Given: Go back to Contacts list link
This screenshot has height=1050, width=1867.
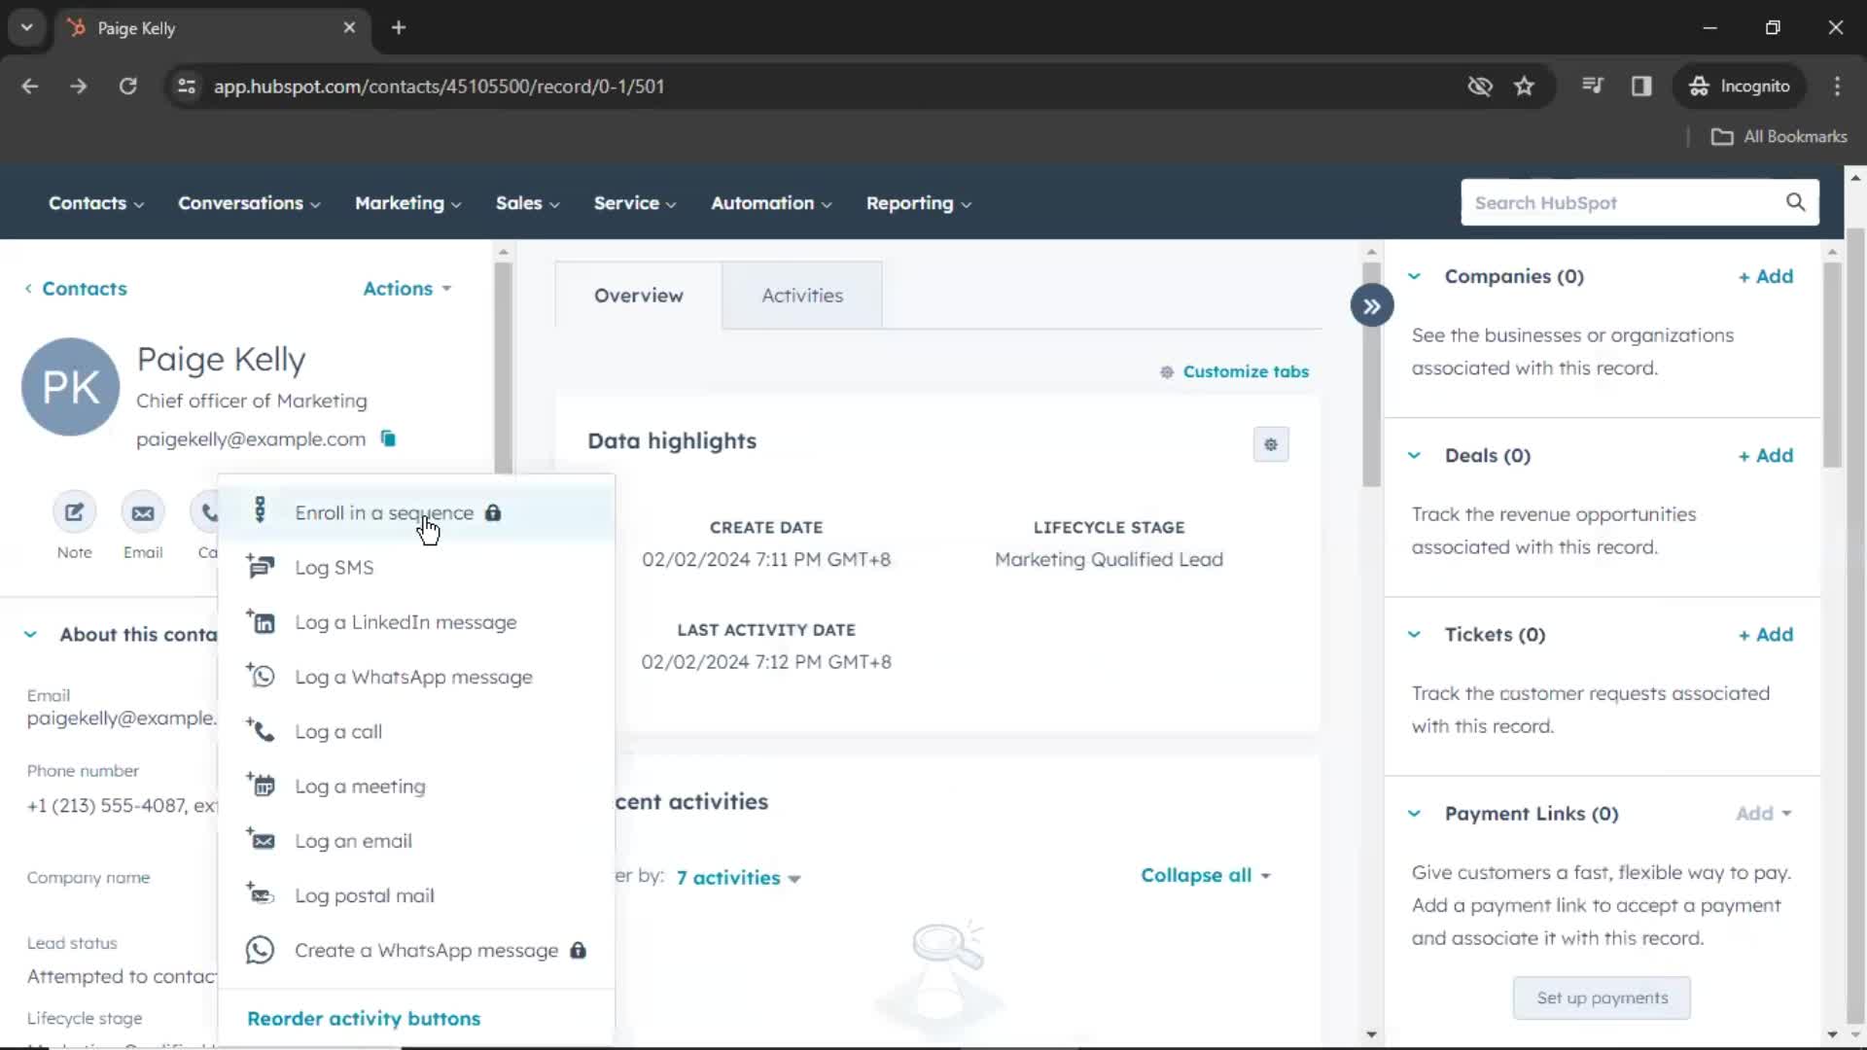Looking at the screenshot, I should [x=76, y=289].
